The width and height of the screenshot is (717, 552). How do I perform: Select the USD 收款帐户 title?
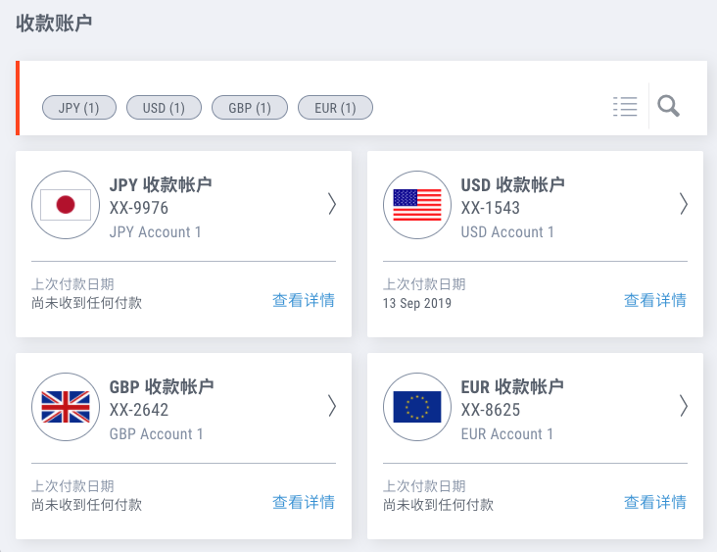coord(512,184)
